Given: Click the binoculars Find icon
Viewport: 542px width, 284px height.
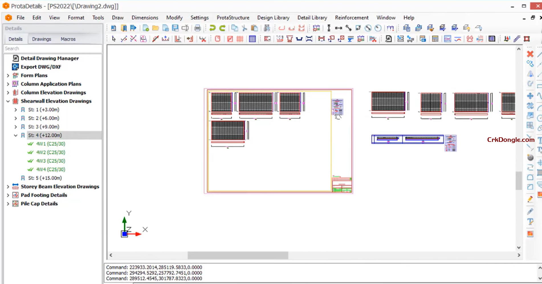Looking at the screenshot, I should [x=267, y=28].
